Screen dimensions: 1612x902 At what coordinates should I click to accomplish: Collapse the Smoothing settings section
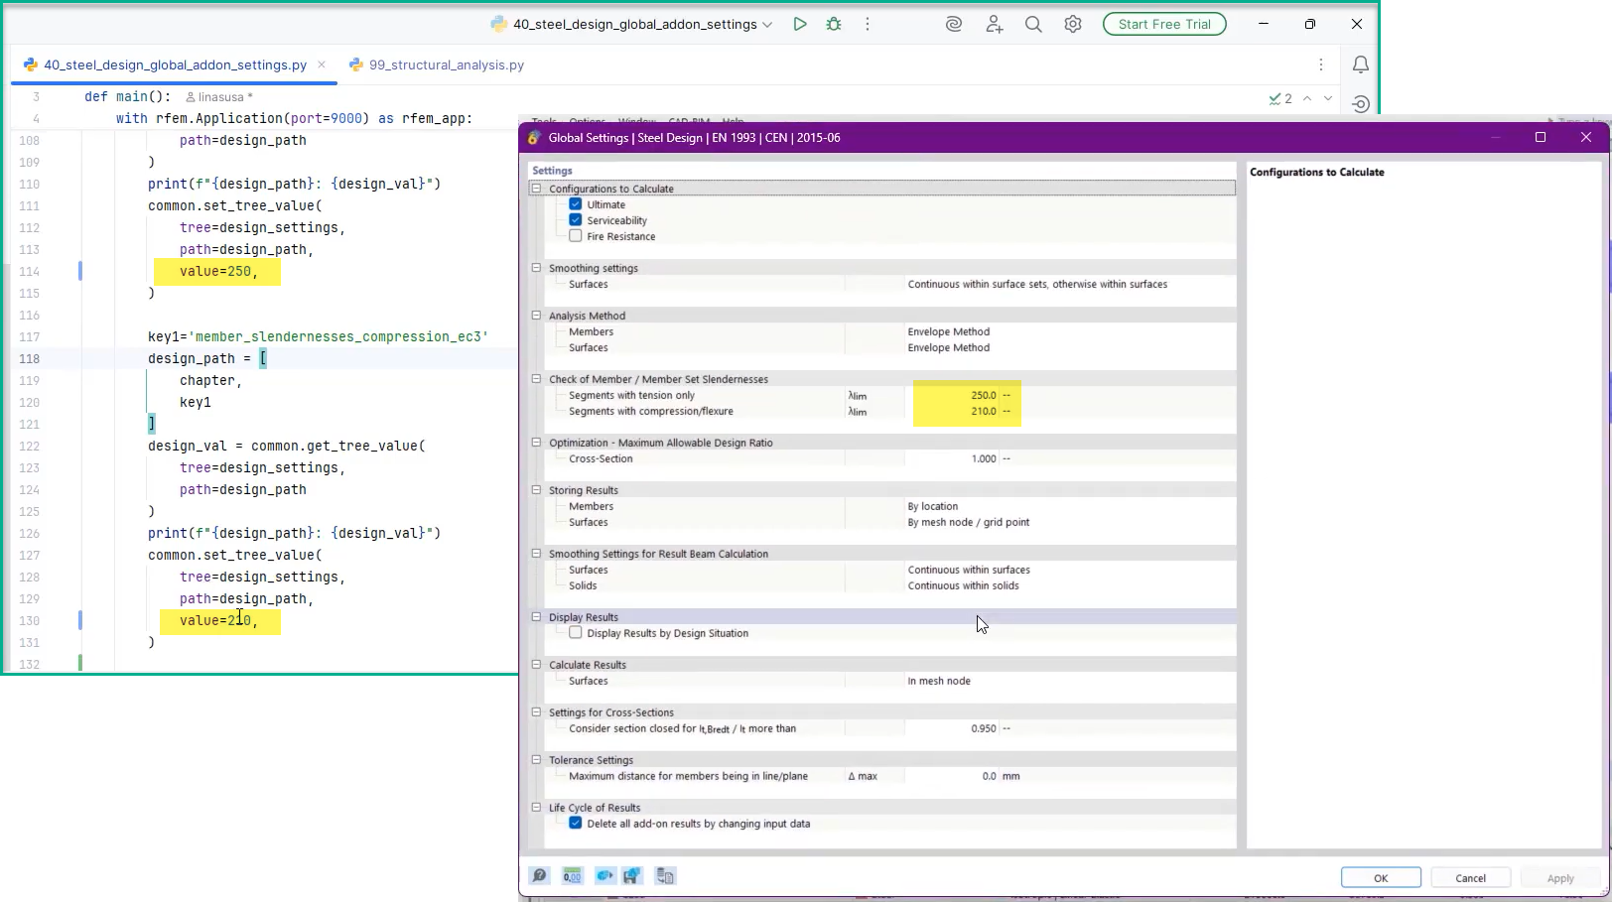[x=536, y=267]
